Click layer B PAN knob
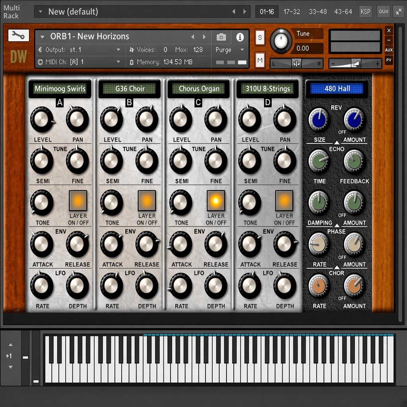This screenshot has height=407, width=407. [147, 119]
